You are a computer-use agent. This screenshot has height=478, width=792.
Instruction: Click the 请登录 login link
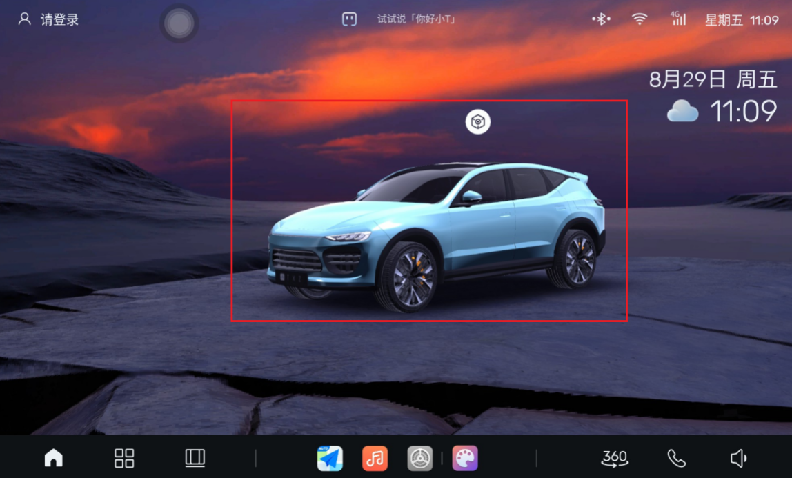(59, 20)
